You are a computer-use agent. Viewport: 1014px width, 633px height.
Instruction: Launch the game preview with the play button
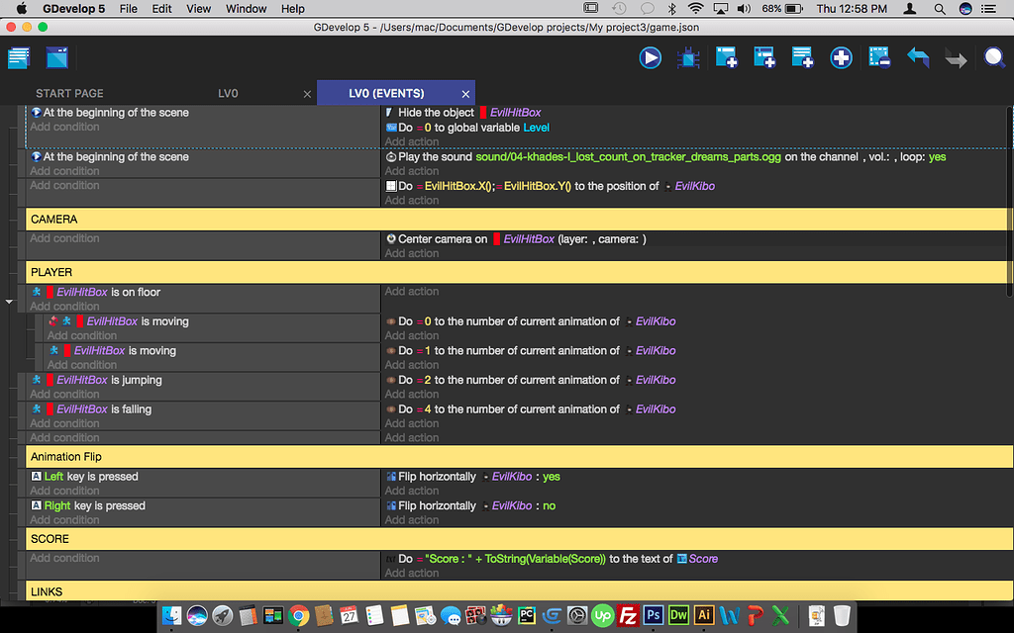coord(650,58)
